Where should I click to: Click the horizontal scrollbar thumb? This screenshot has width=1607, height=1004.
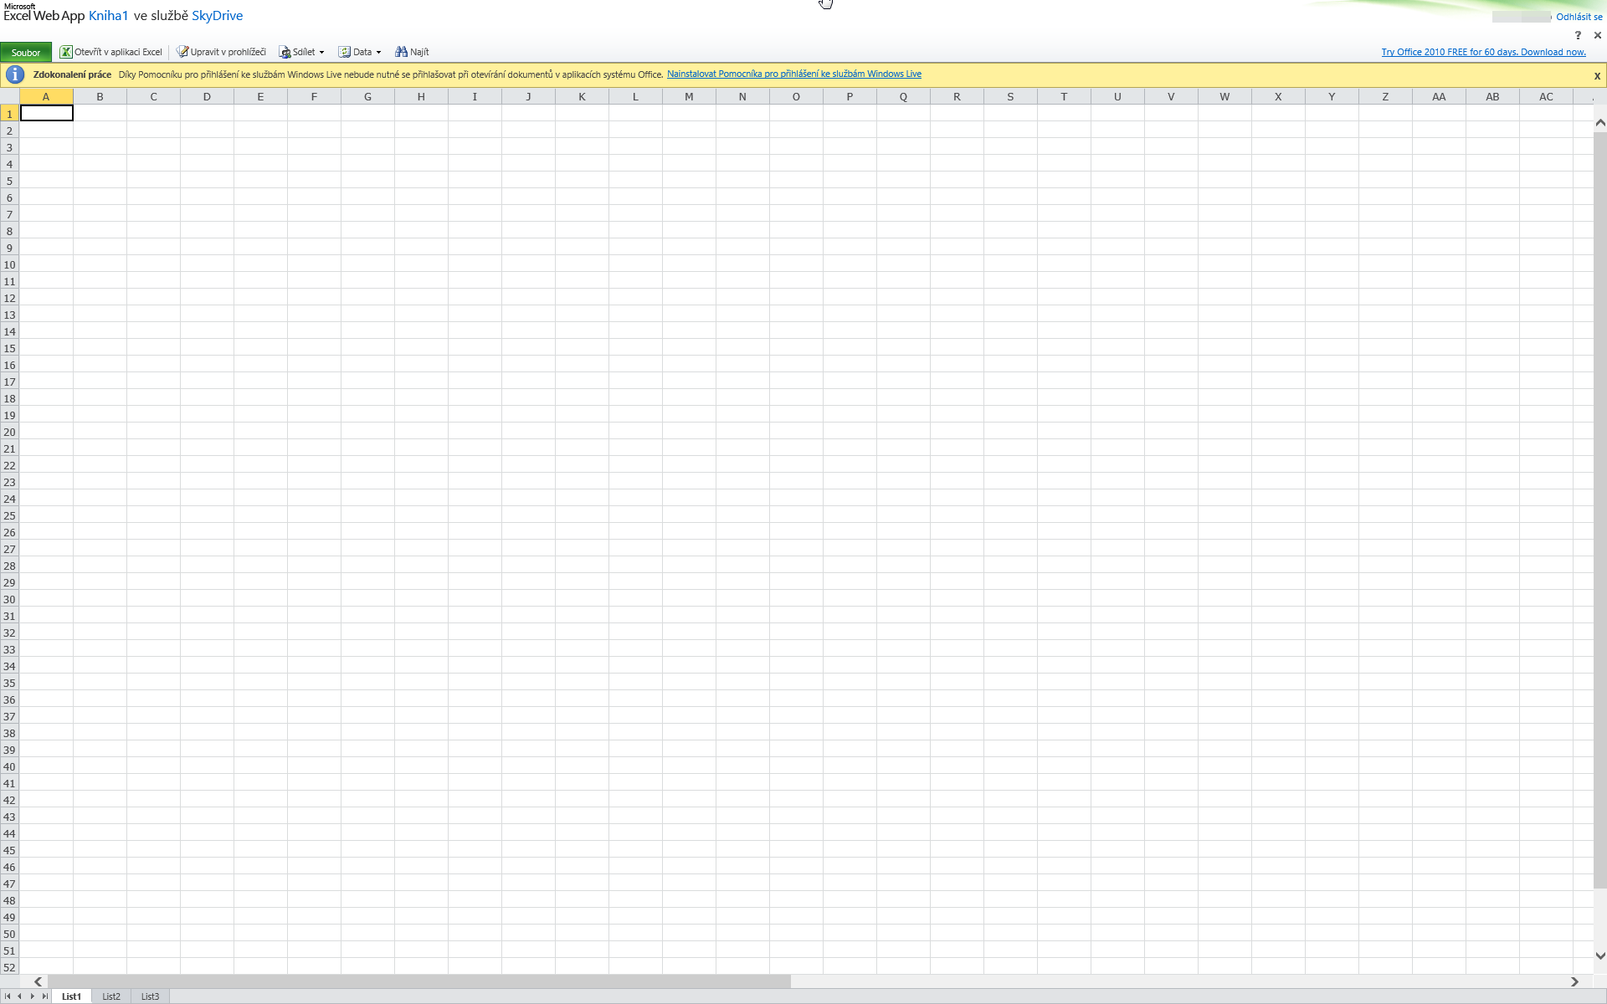pyautogui.click(x=419, y=981)
